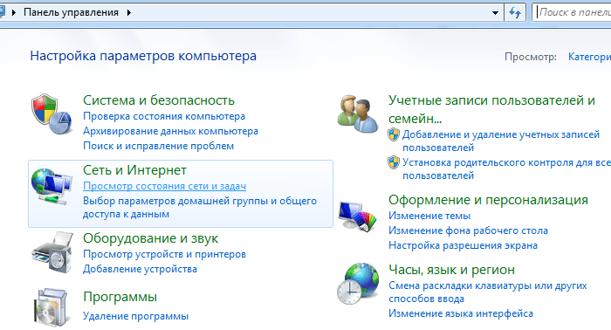Open 'Программы' category heading
611x330 pixels.
(120, 298)
